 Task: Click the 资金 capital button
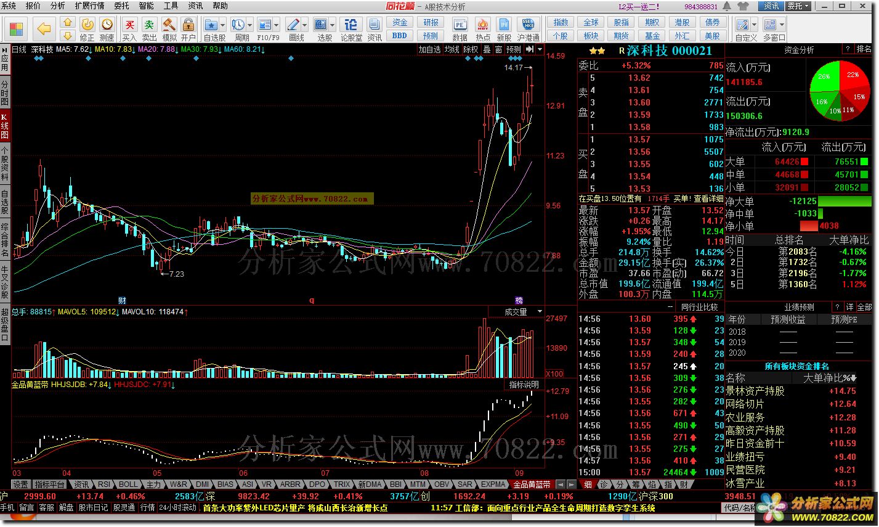tap(400, 23)
